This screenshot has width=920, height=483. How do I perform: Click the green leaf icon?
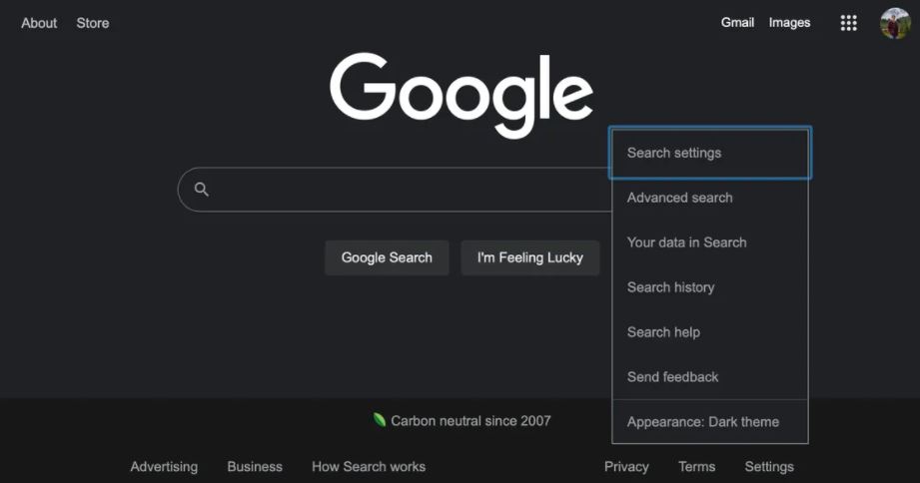pos(380,420)
